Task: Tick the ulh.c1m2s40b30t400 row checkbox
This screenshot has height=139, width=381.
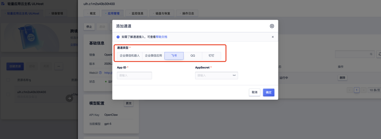Action: 8,94
